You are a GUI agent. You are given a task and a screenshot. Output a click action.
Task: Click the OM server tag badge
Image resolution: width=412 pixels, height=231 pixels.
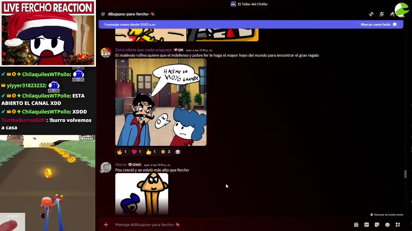pyautogui.click(x=179, y=50)
